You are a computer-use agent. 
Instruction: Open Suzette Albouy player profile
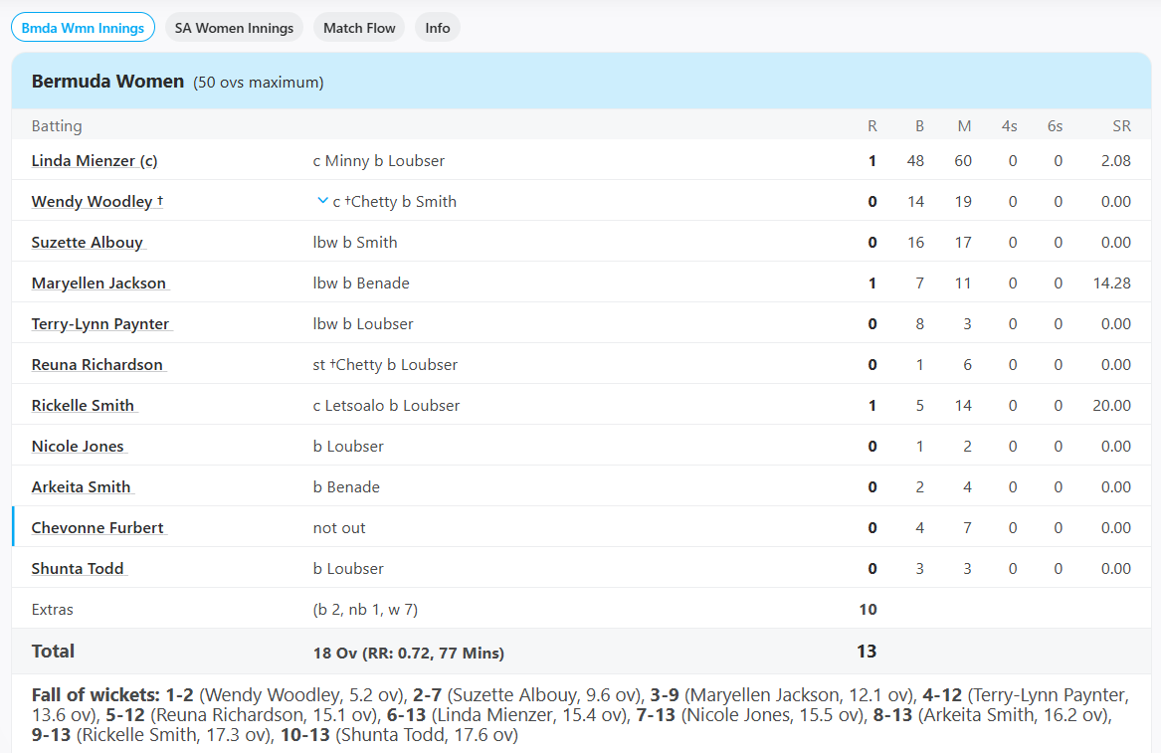[88, 242]
